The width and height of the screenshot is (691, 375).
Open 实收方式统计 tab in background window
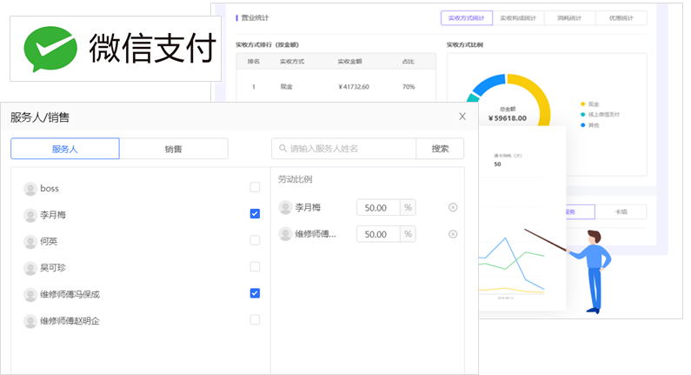466,18
